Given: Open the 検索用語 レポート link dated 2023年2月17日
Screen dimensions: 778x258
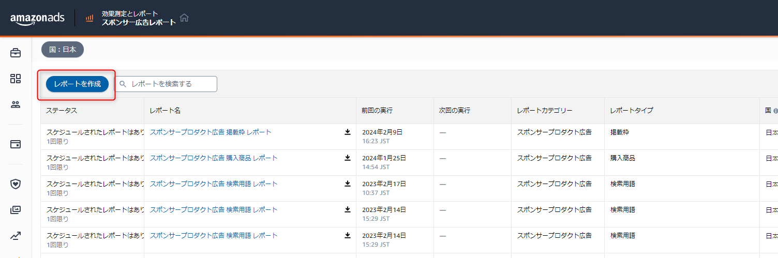Looking at the screenshot, I should tap(214, 184).
